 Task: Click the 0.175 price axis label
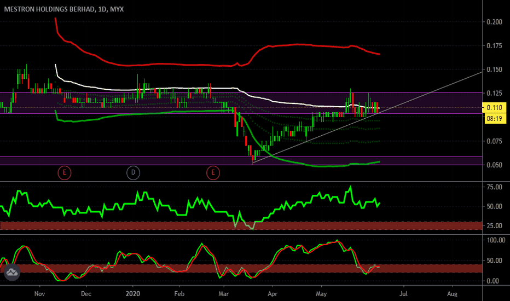click(x=494, y=46)
